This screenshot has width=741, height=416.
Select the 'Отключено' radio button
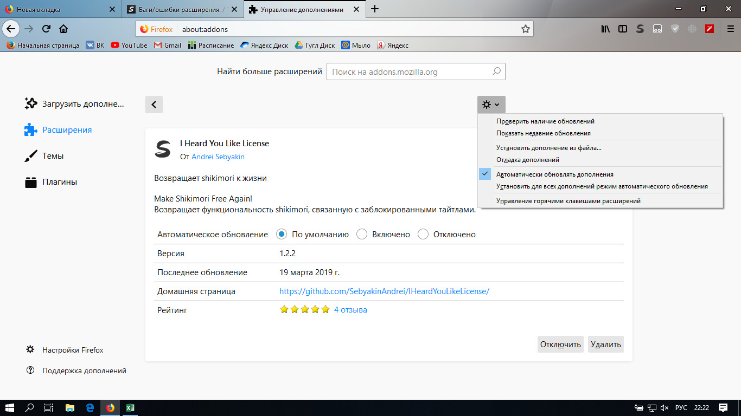coord(423,235)
